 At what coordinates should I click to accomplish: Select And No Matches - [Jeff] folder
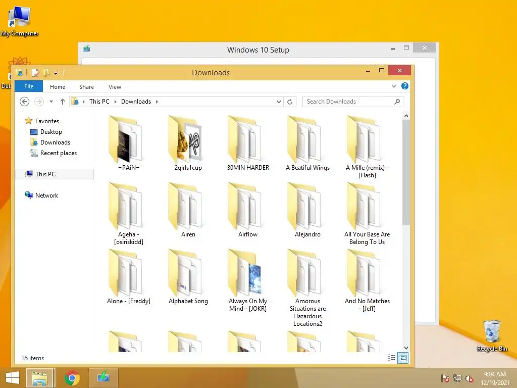[367, 280]
